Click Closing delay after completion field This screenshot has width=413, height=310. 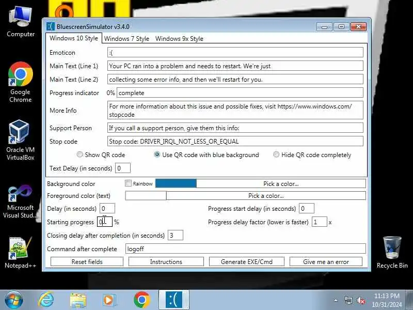tap(176, 235)
